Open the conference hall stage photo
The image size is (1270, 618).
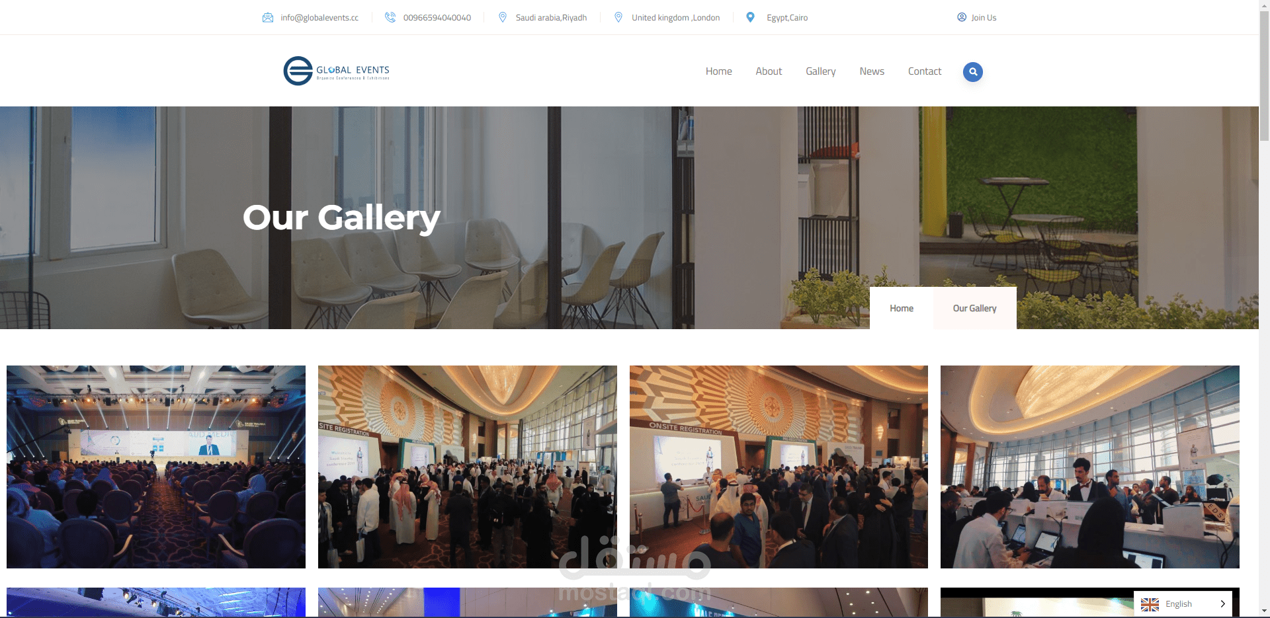(156, 467)
